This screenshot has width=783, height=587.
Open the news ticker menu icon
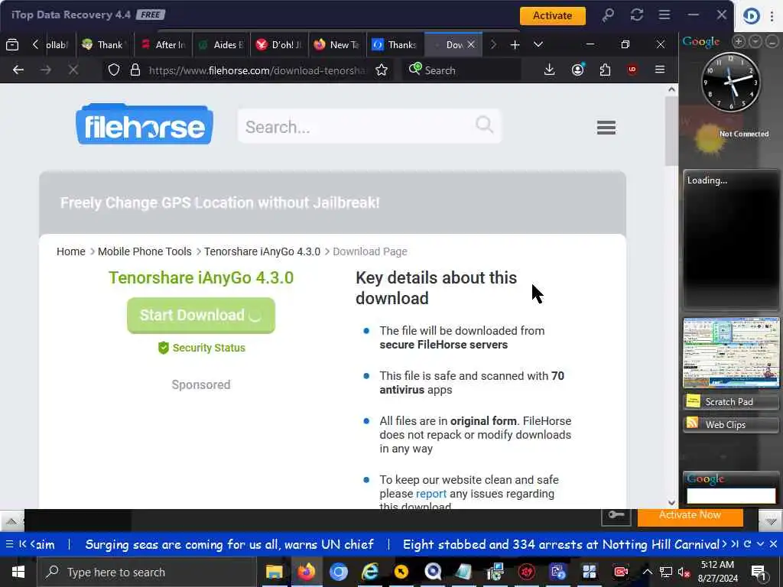tap(9, 544)
